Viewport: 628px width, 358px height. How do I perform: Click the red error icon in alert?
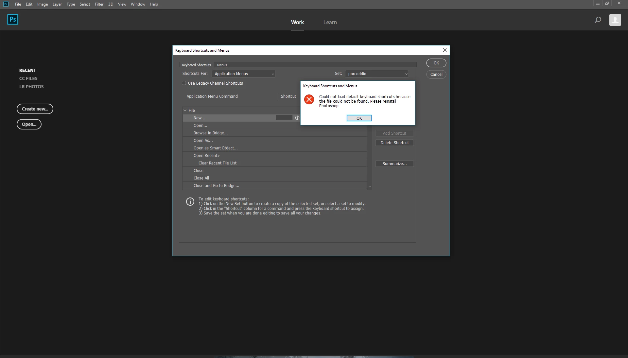pos(309,99)
